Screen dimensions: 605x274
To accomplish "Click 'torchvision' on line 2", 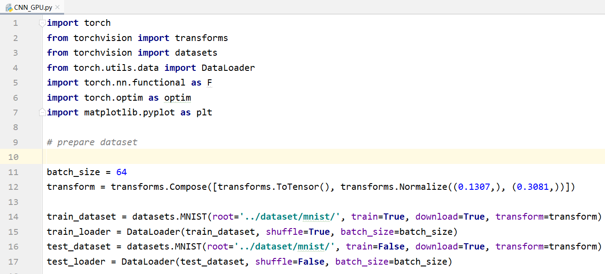I will pyautogui.click(x=103, y=38).
